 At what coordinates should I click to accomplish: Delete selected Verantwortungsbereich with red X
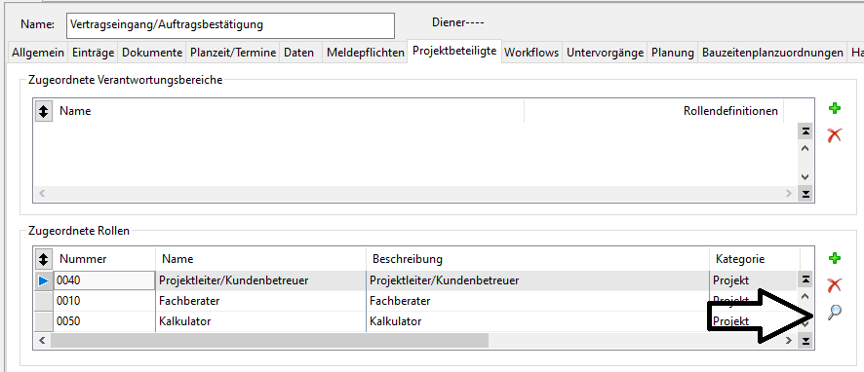(x=835, y=134)
